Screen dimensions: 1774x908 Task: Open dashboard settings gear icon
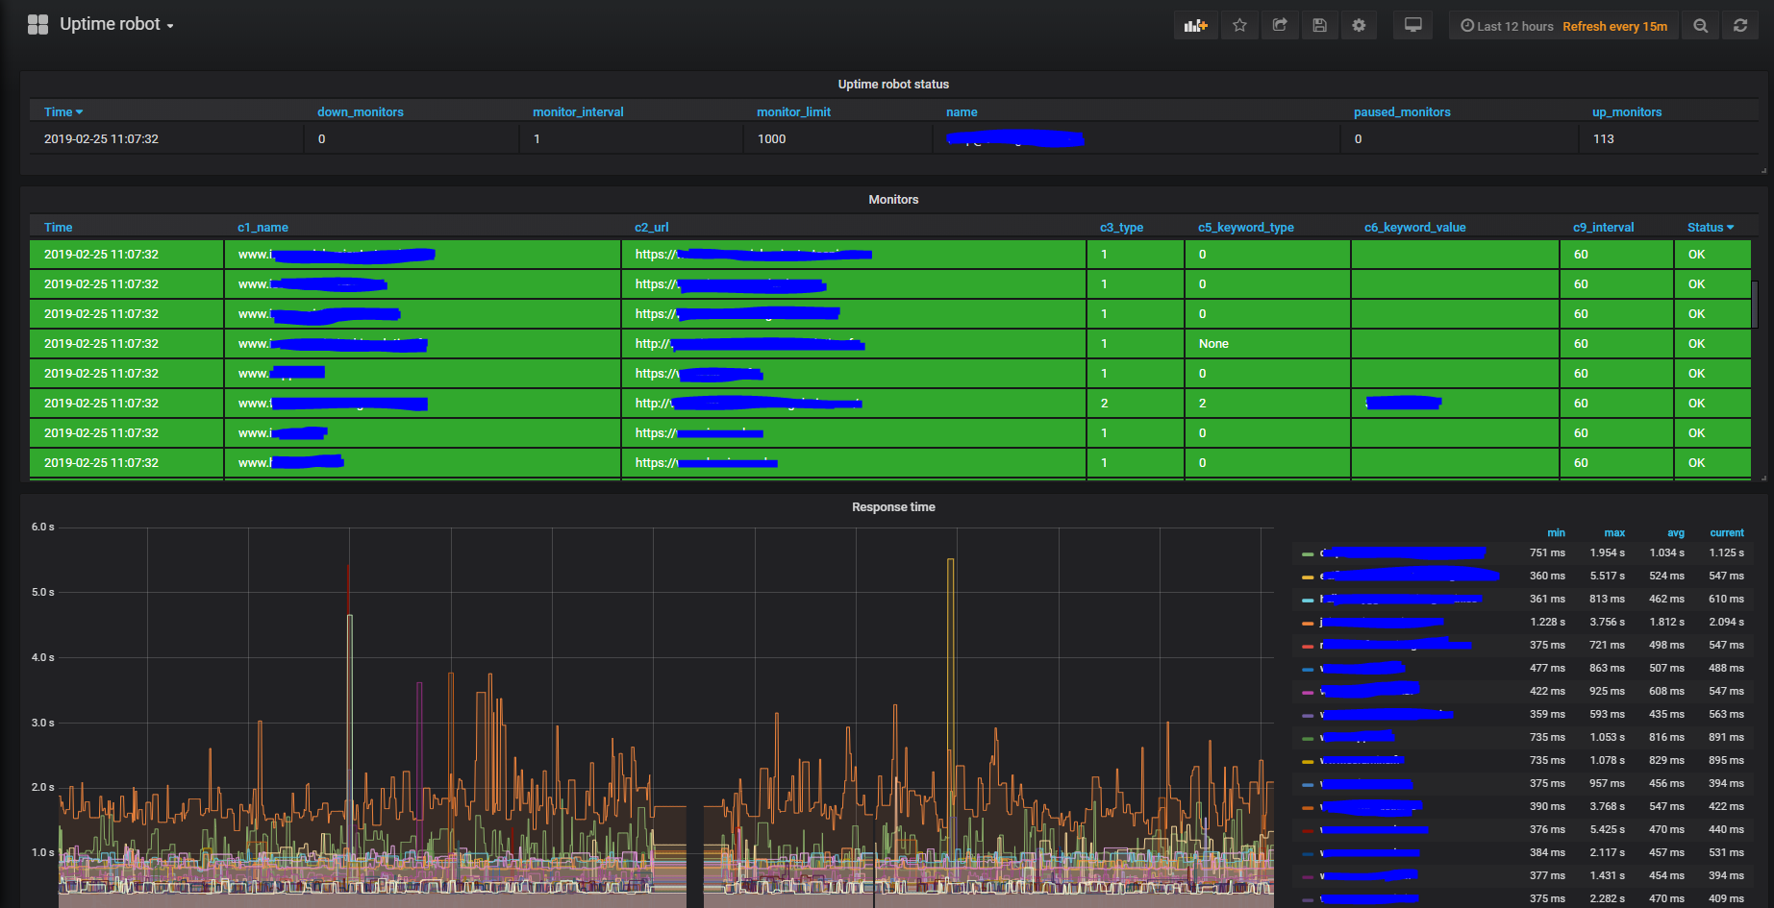tap(1359, 26)
